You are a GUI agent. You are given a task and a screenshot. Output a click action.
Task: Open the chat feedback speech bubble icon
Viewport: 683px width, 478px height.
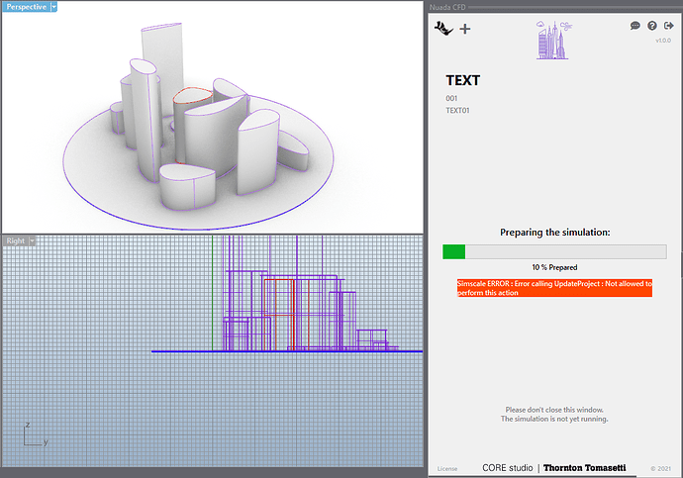point(635,26)
